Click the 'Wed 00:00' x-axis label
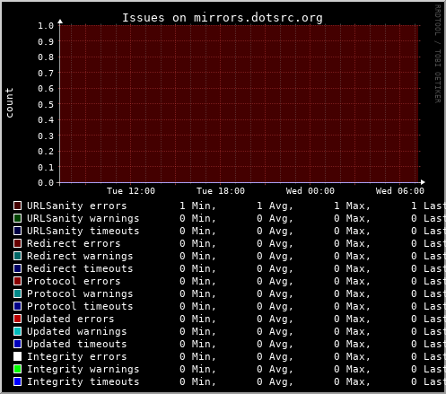The image size is (446, 394). (x=310, y=191)
